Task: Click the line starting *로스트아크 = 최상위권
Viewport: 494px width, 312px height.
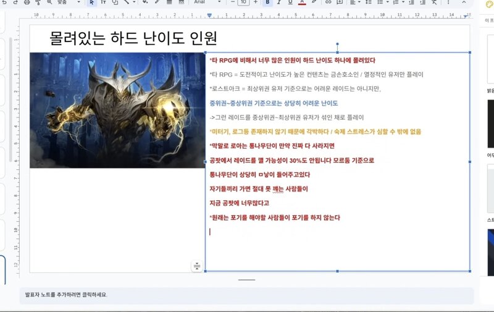Action: 295,89
